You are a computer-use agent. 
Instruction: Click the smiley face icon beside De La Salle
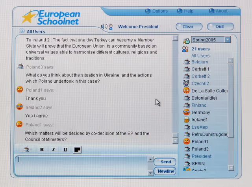pos(186,91)
